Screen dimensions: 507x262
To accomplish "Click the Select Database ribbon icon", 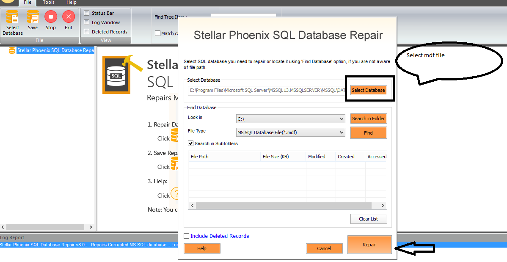I will pos(13,22).
